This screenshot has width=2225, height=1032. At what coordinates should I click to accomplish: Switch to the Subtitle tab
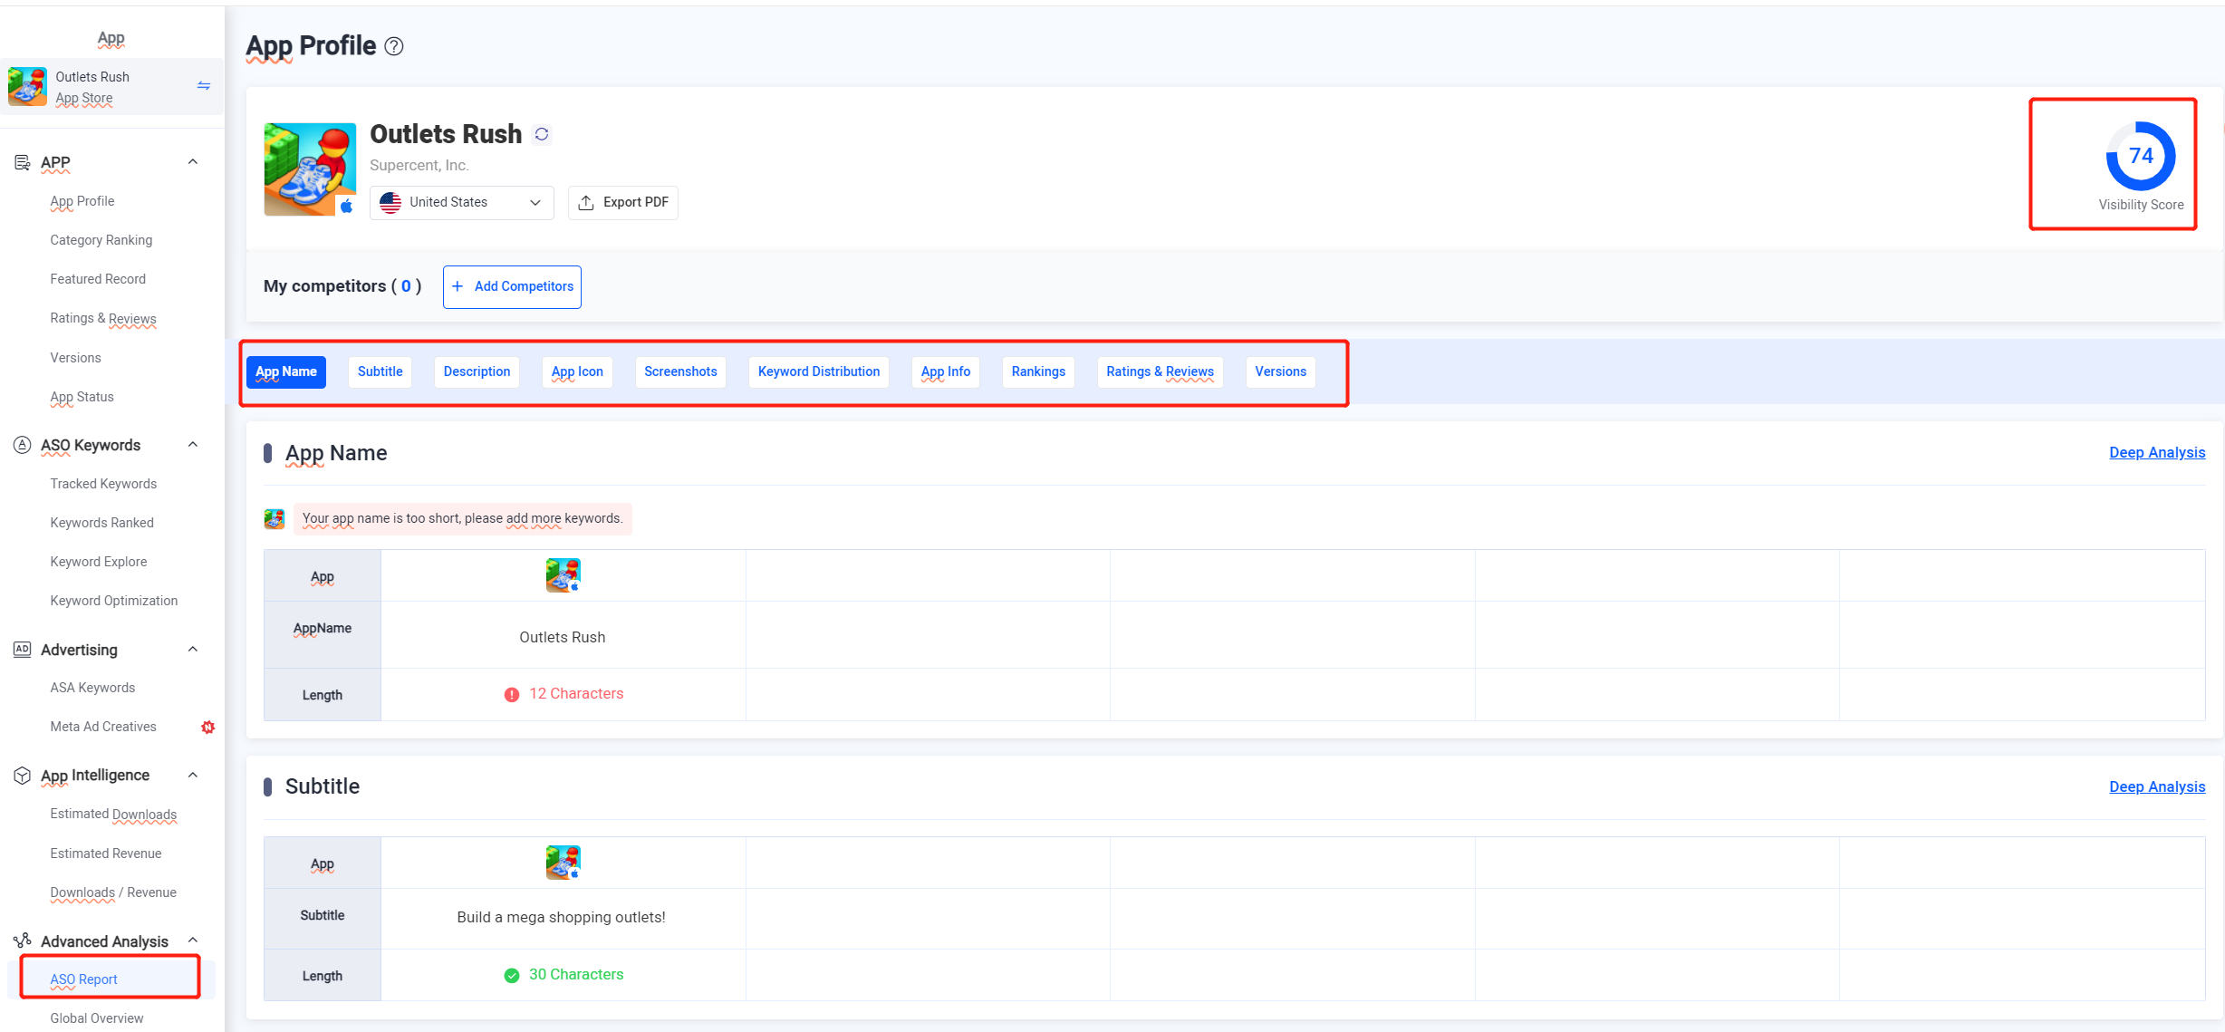[380, 371]
